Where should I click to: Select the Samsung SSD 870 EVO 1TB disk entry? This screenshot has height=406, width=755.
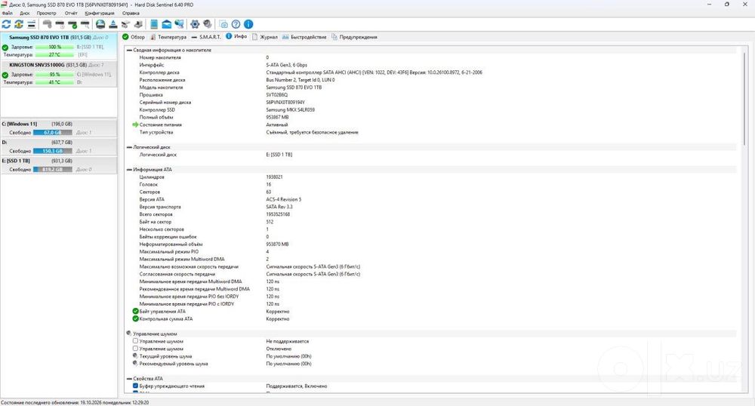pos(59,46)
